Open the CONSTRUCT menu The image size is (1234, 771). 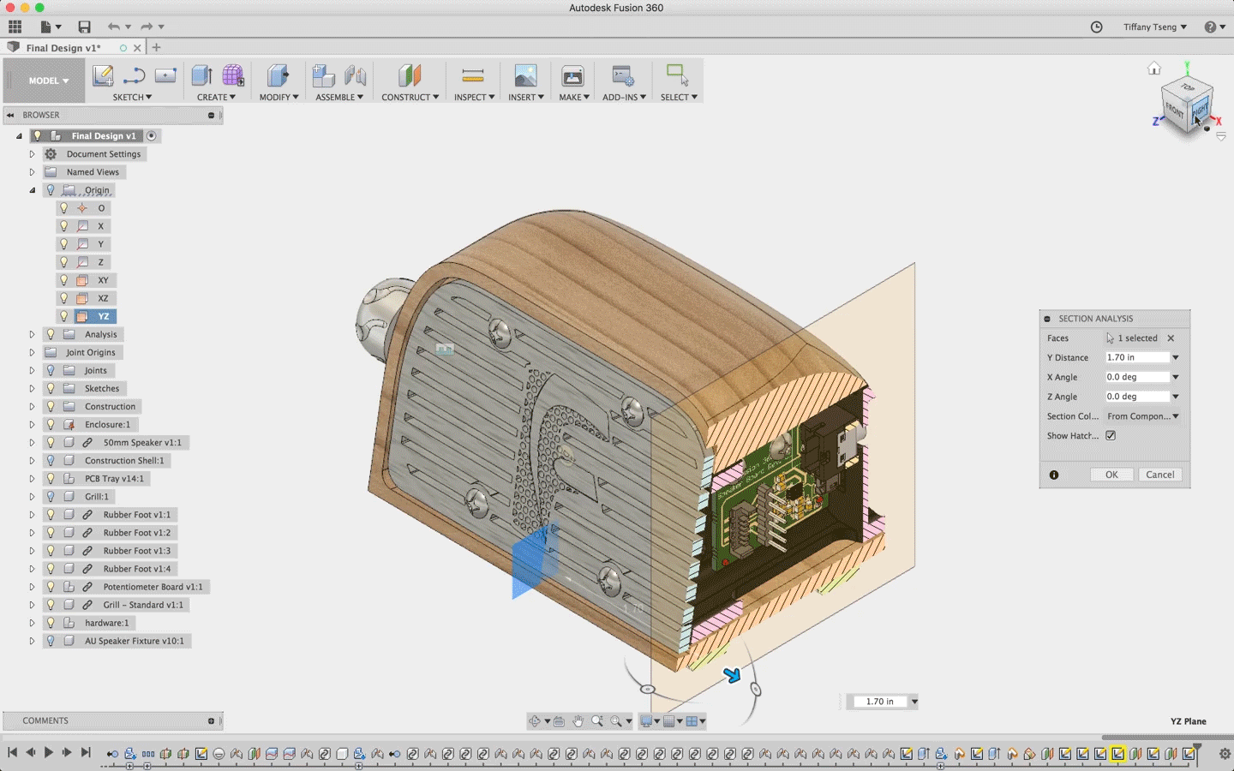[410, 98]
